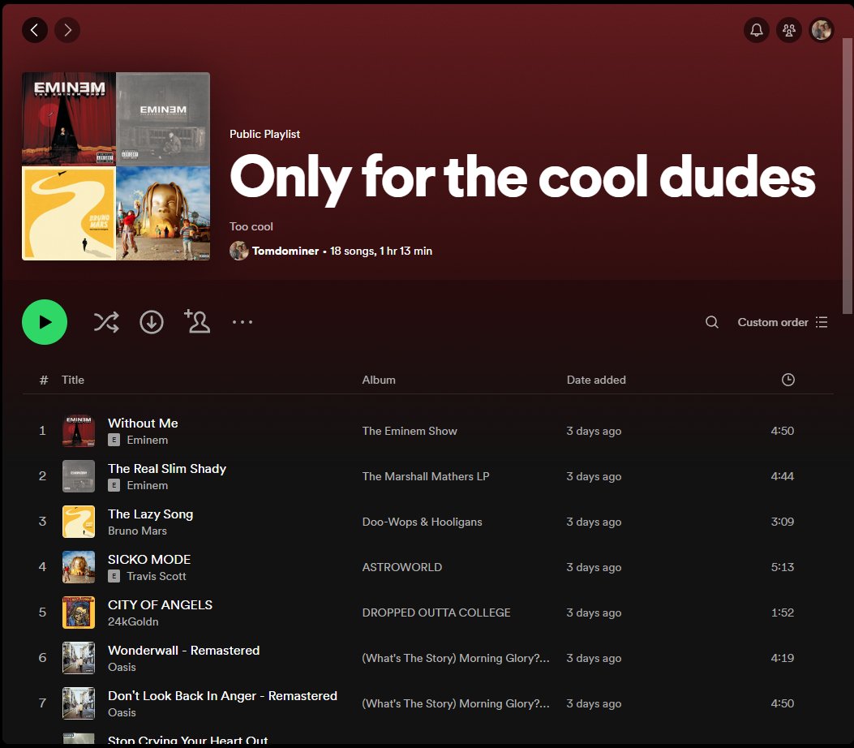
Task: Select the SICKO MODE track
Action: (149, 560)
